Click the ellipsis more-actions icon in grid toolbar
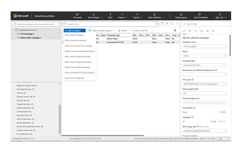This screenshot has height=152, width=241. click(153, 31)
